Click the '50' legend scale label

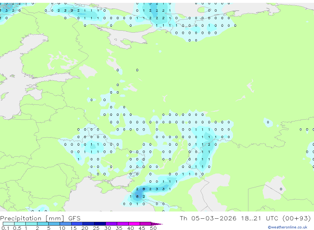pos(154,228)
